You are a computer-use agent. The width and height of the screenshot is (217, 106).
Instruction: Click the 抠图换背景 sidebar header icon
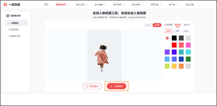tap(8, 16)
